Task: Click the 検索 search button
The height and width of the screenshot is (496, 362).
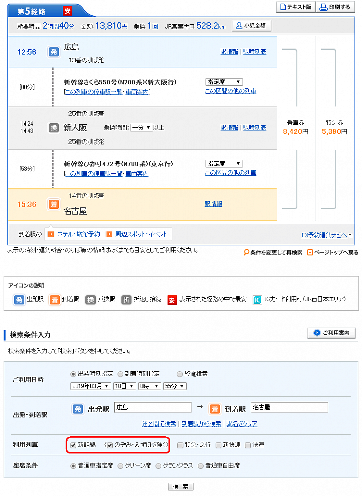Action: [x=180, y=486]
